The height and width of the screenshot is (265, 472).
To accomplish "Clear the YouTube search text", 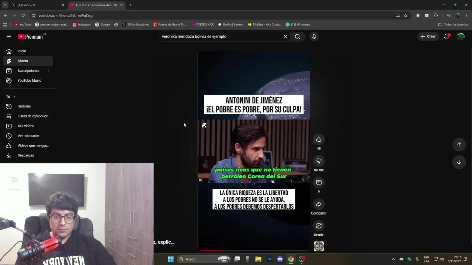I will (285, 36).
